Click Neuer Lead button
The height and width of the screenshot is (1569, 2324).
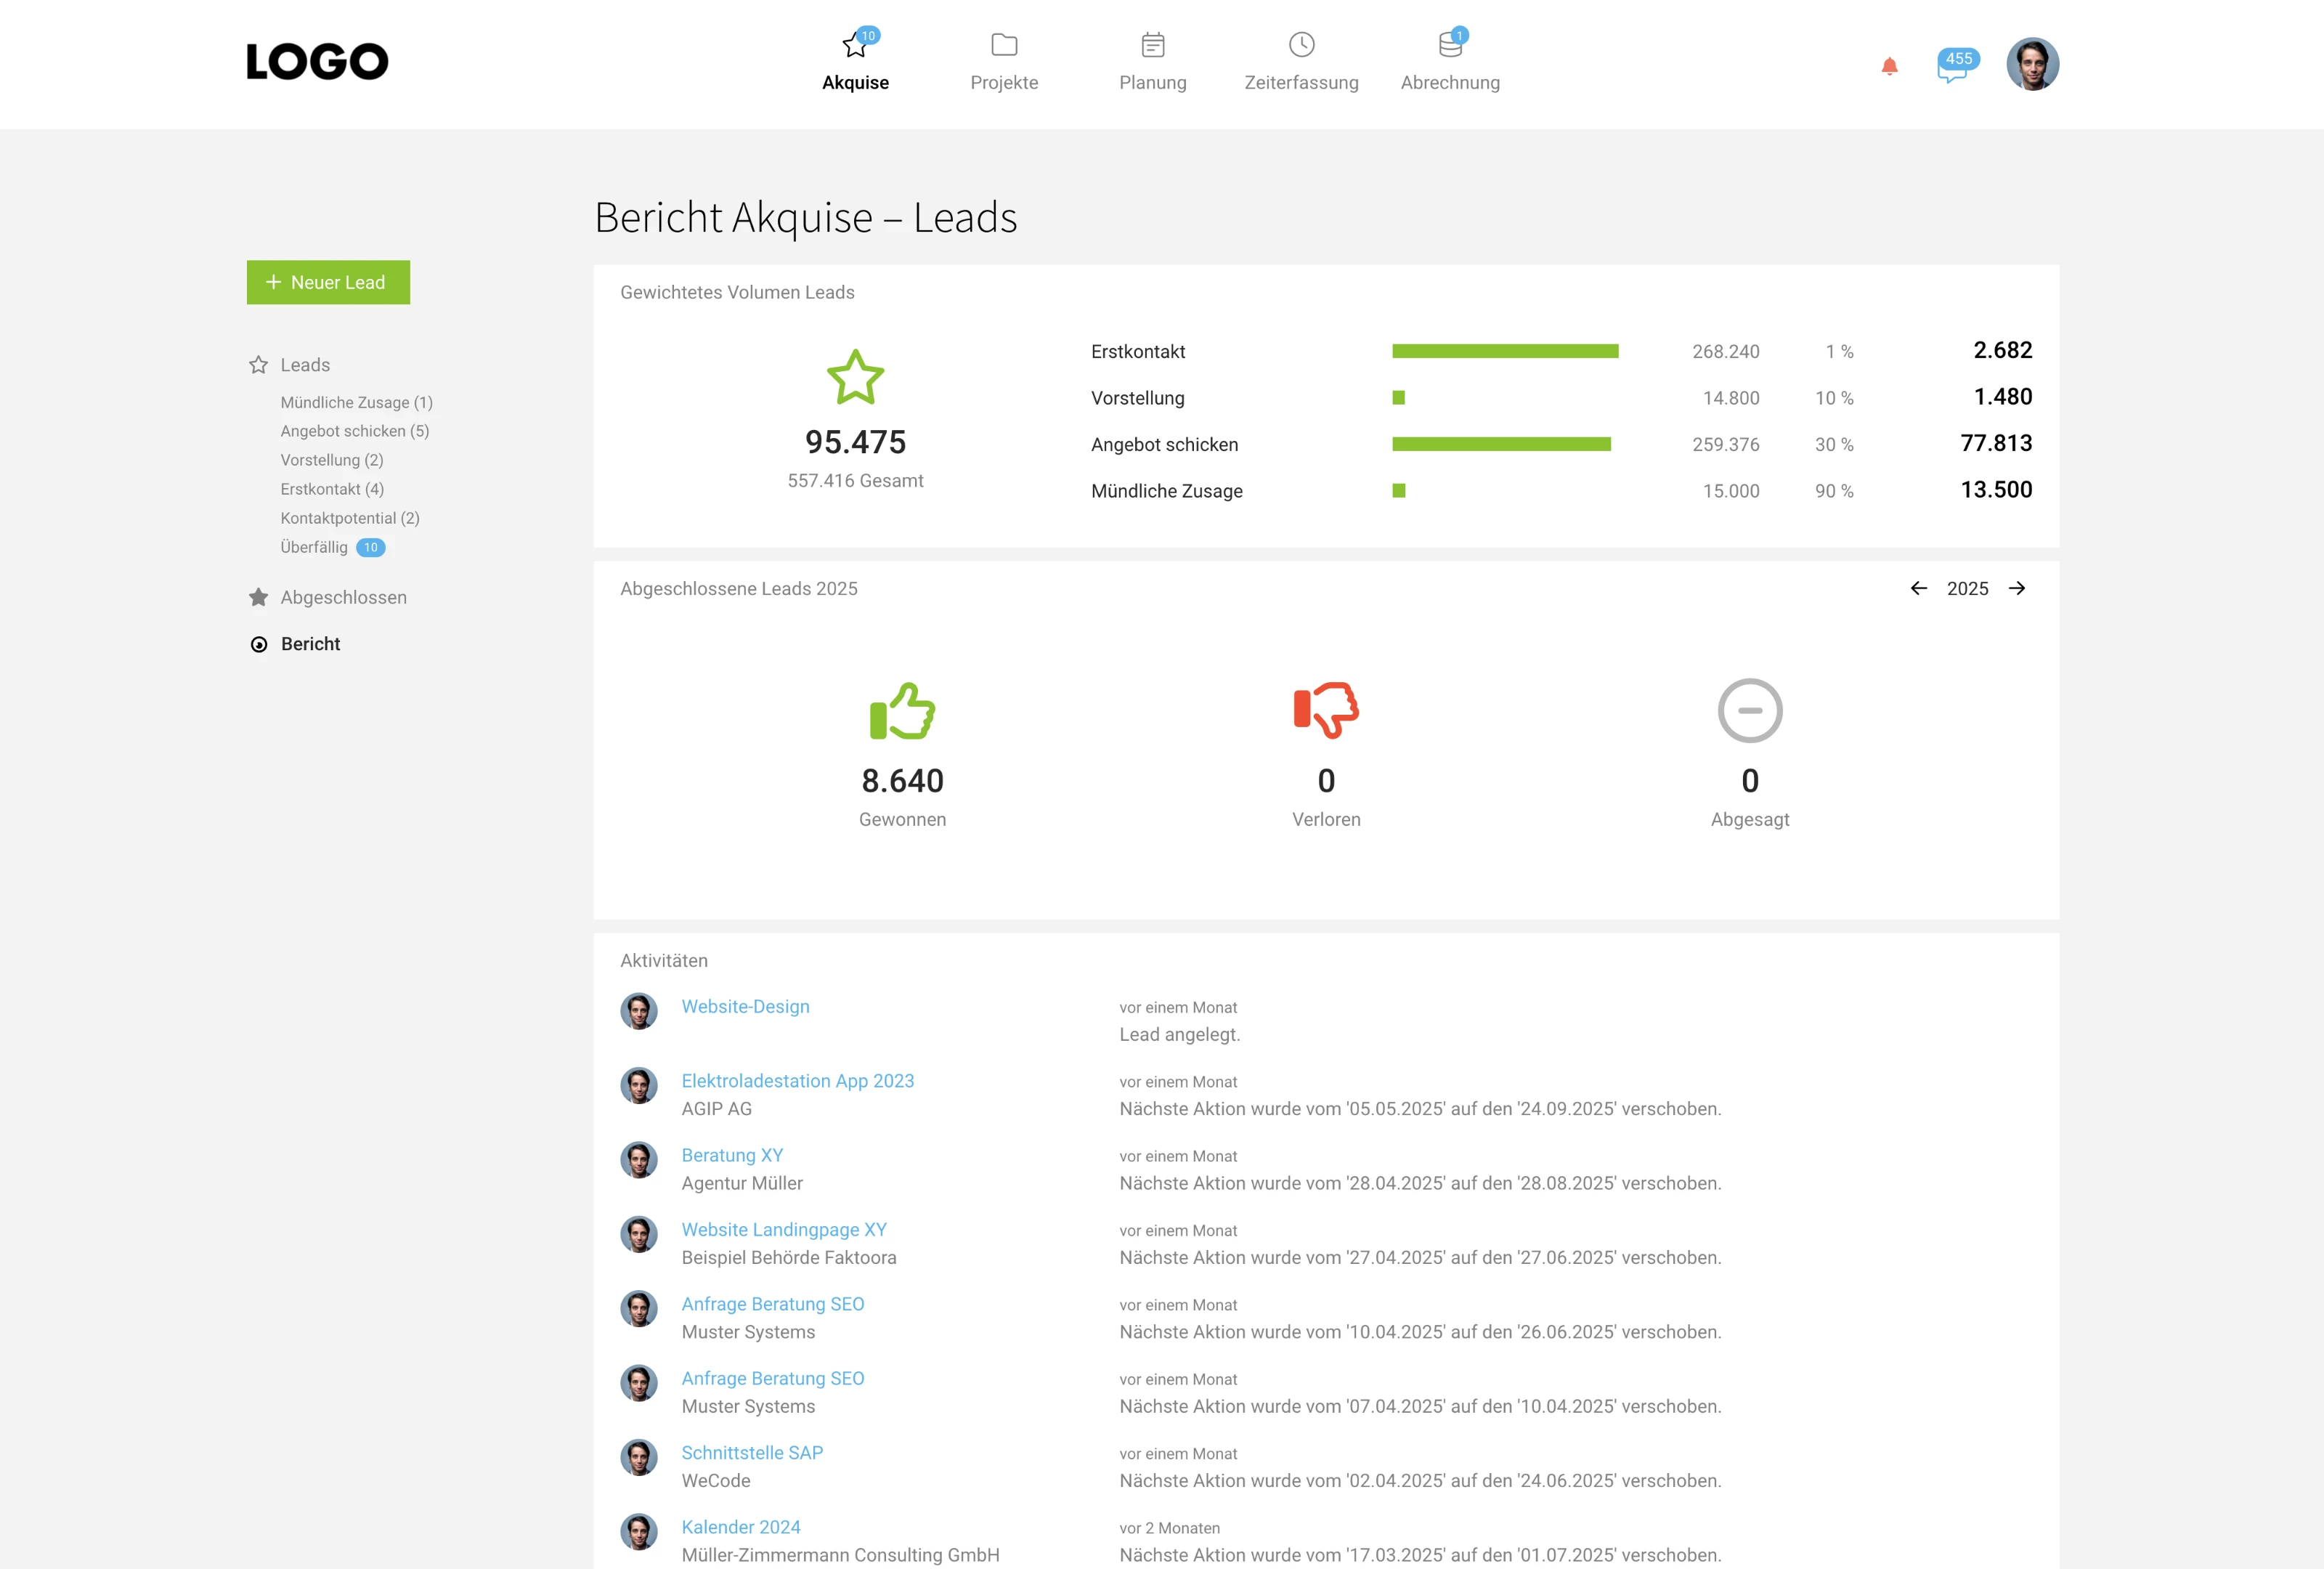pos(328,282)
